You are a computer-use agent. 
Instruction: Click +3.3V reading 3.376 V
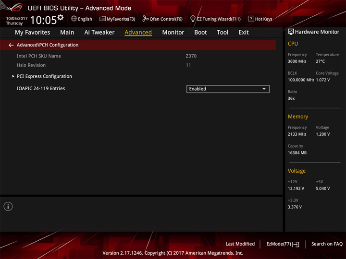click(295, 207)
